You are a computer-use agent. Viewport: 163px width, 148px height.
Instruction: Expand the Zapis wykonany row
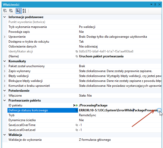[x=5, y=71]
